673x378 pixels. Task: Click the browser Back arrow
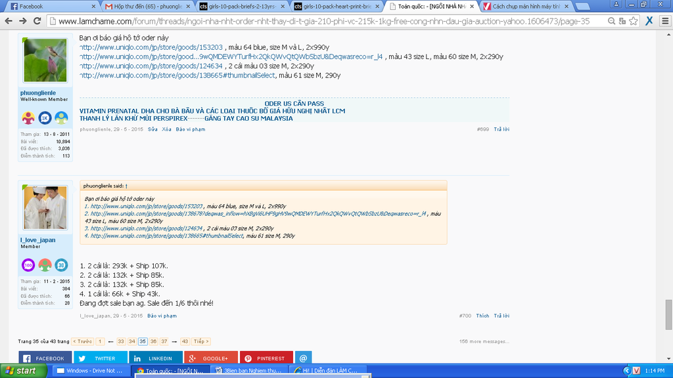[x=9, y=20]
